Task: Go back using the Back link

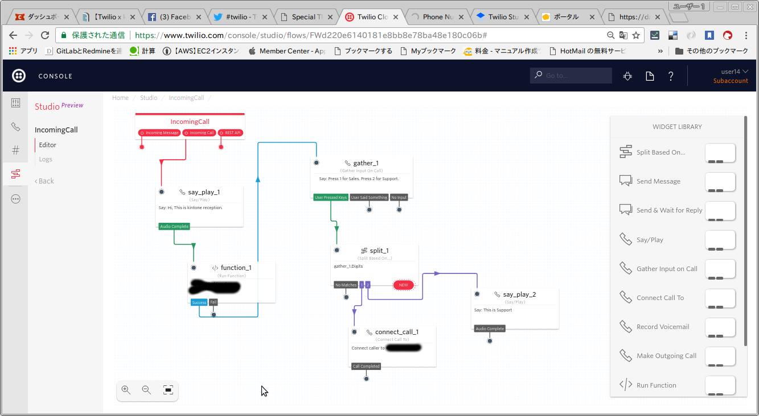Action: tap(44, 181)
